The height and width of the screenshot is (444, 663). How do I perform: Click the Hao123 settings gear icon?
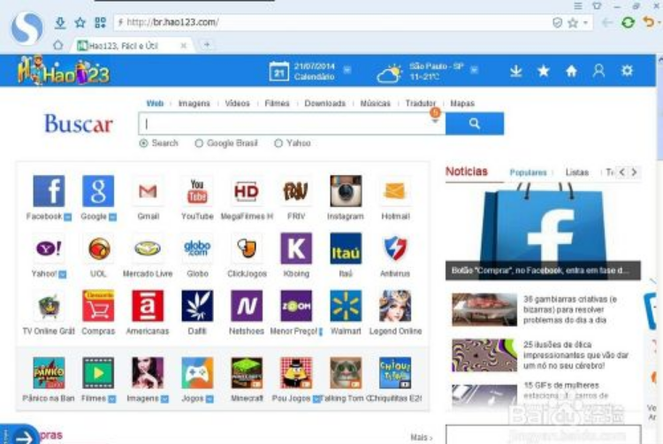point(627,71)
